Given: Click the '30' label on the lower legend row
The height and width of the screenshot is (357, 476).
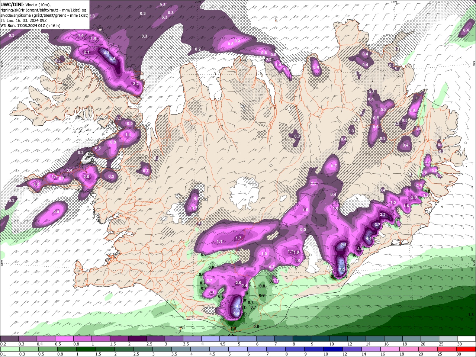Looking at the screenshot, I should [x=460, y=354].
